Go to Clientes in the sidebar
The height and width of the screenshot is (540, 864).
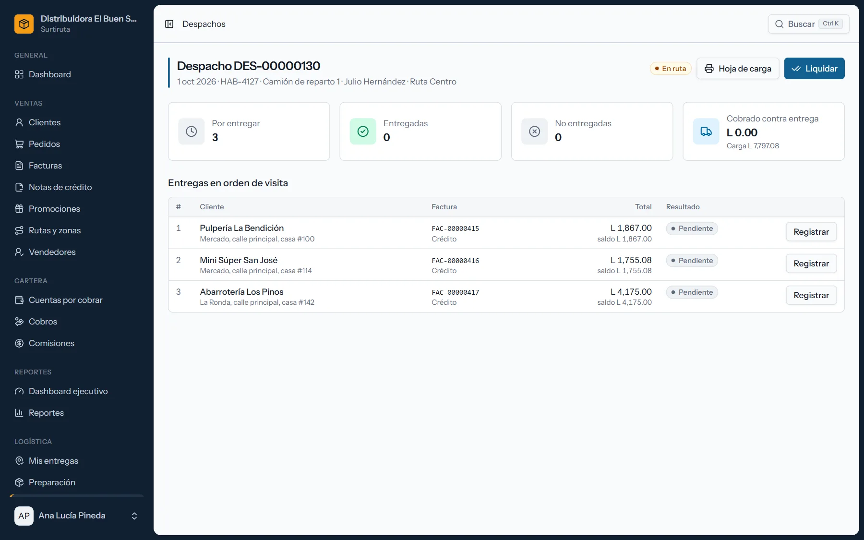(77, 122)
